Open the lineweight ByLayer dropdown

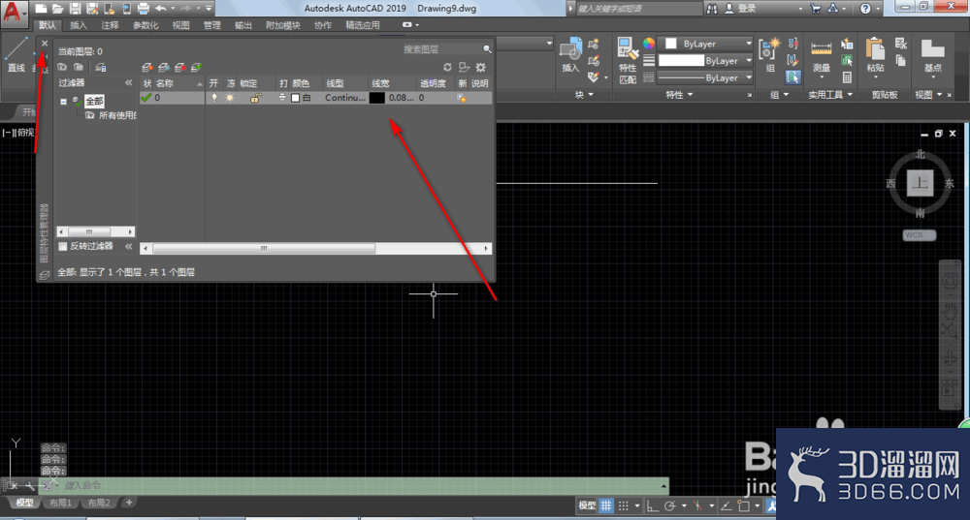pyautogui.click(x=705, y=61)
